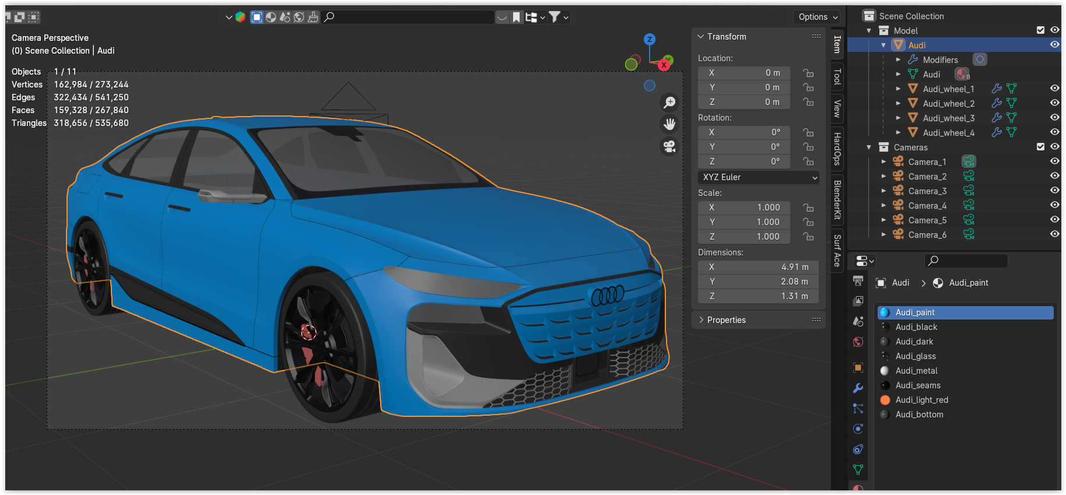Toggle lock on Location X
This screenshot has height=495, width=1066.
[x=808, y=73]
